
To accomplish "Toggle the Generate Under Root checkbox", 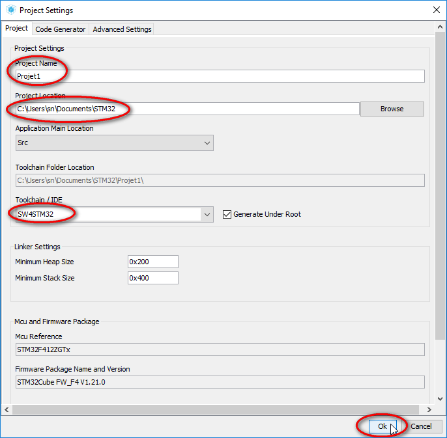I will pyautogui.click(x=227, y=214).
